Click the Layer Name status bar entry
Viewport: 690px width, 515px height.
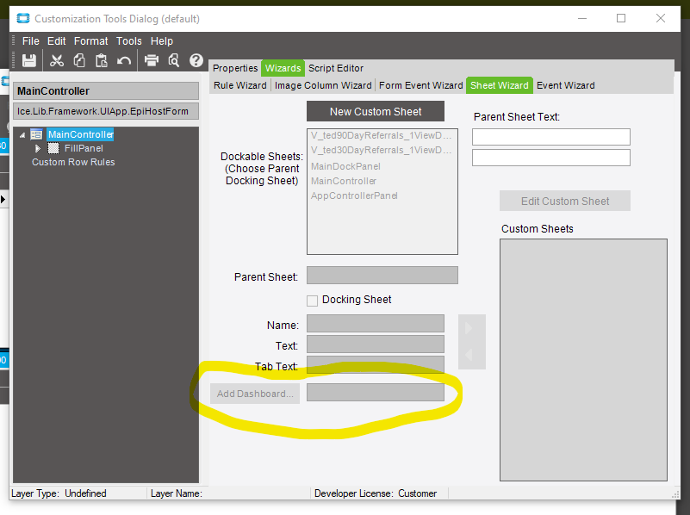(176, 493)
